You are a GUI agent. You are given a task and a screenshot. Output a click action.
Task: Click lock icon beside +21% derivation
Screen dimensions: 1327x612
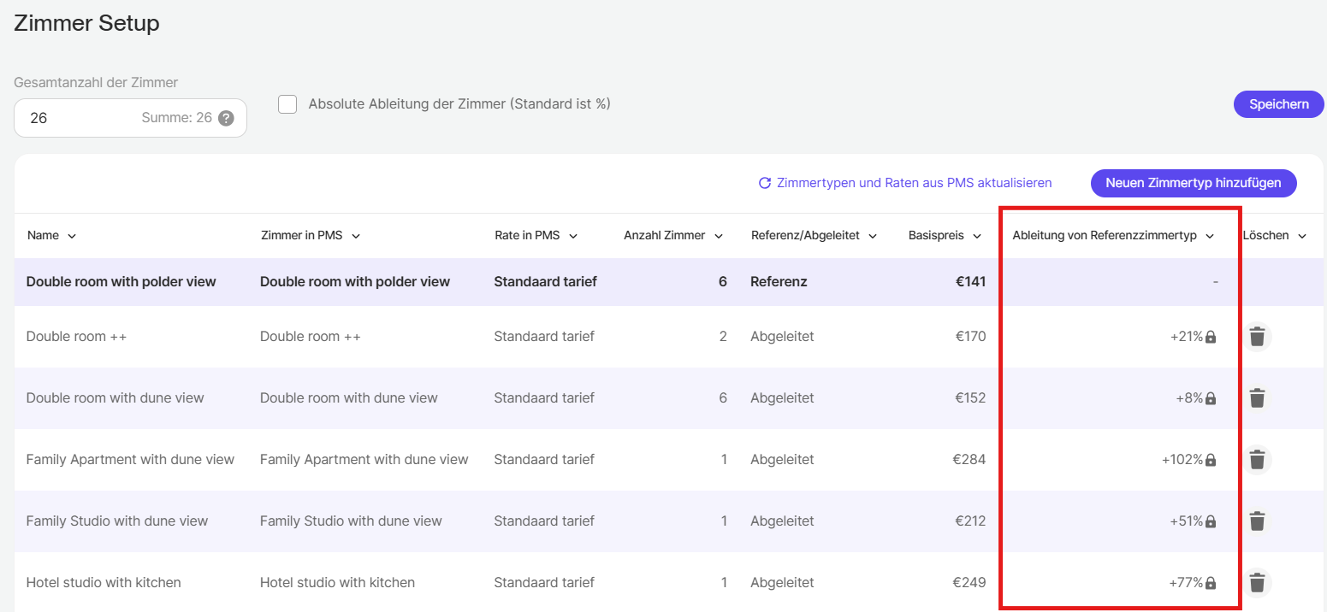pyautogui.click(x=1211, y=337)
